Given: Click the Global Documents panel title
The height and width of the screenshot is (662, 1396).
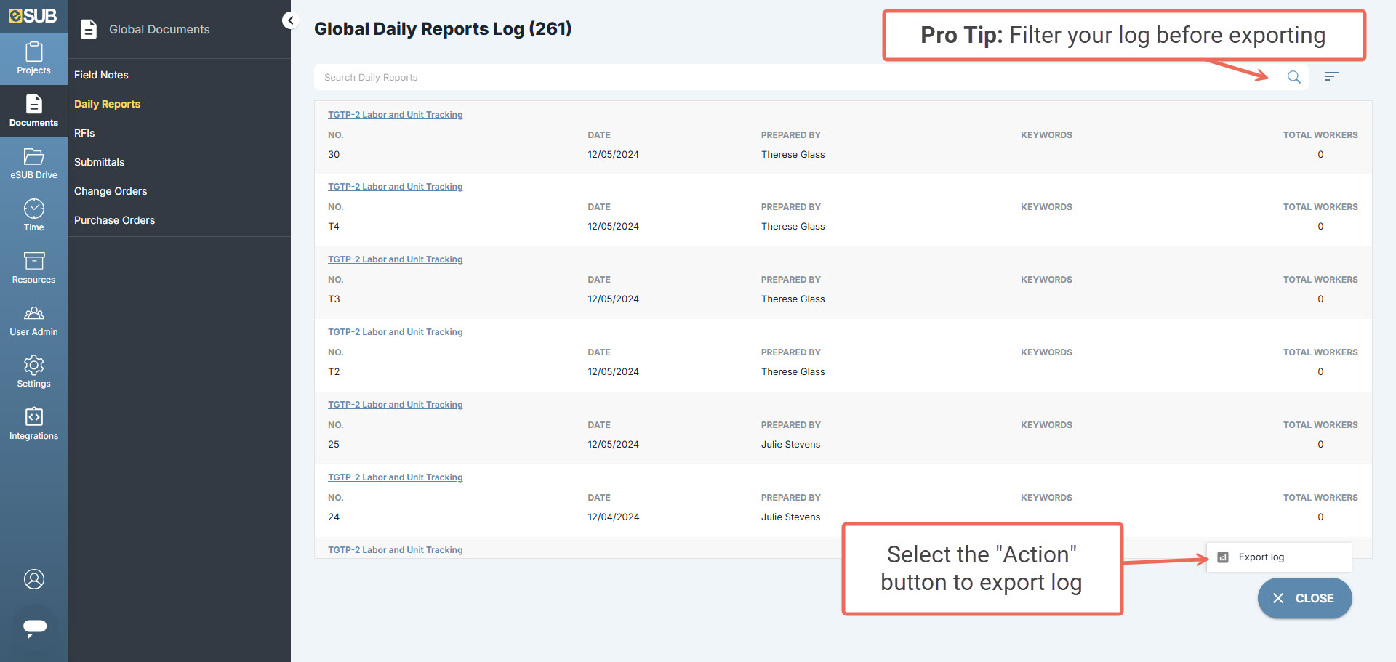Looking at the screenshot, I should (x=159, y=29).
